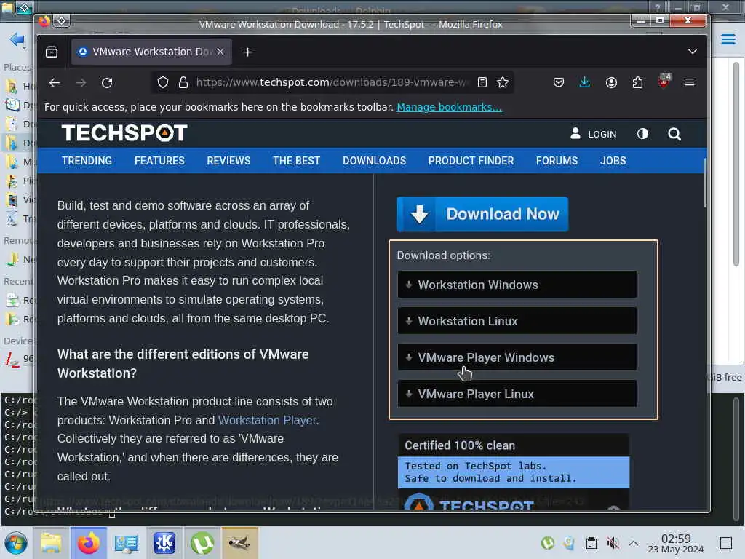Open the computer settings taskbar icon
745x559 pixels.
click(x=127, y=543)
